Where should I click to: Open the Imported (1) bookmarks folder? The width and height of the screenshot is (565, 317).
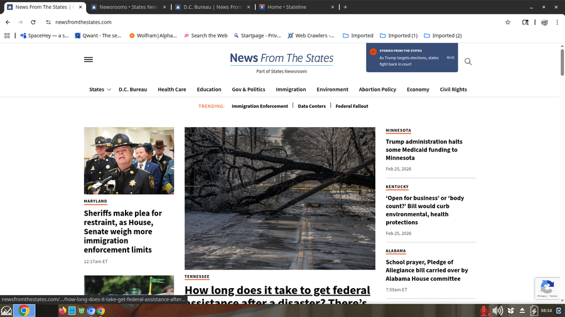(398, 36)
